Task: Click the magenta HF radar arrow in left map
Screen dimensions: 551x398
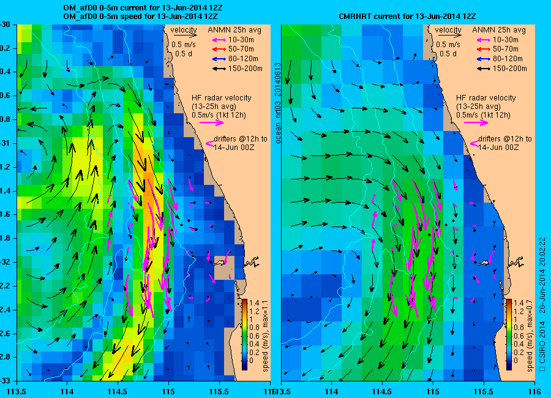Action: pos(212,122)
